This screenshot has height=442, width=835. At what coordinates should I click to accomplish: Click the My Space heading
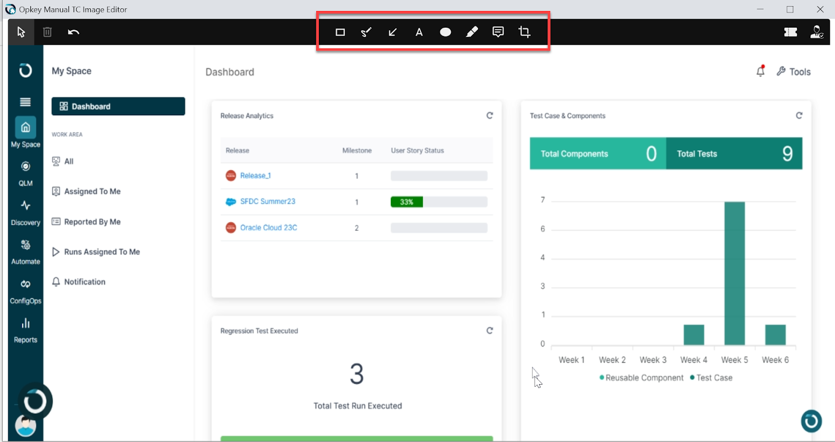click(x=71, y=71)
